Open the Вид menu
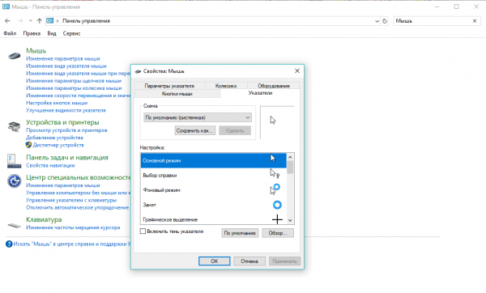The image size is (486, 293). point(52,33)
